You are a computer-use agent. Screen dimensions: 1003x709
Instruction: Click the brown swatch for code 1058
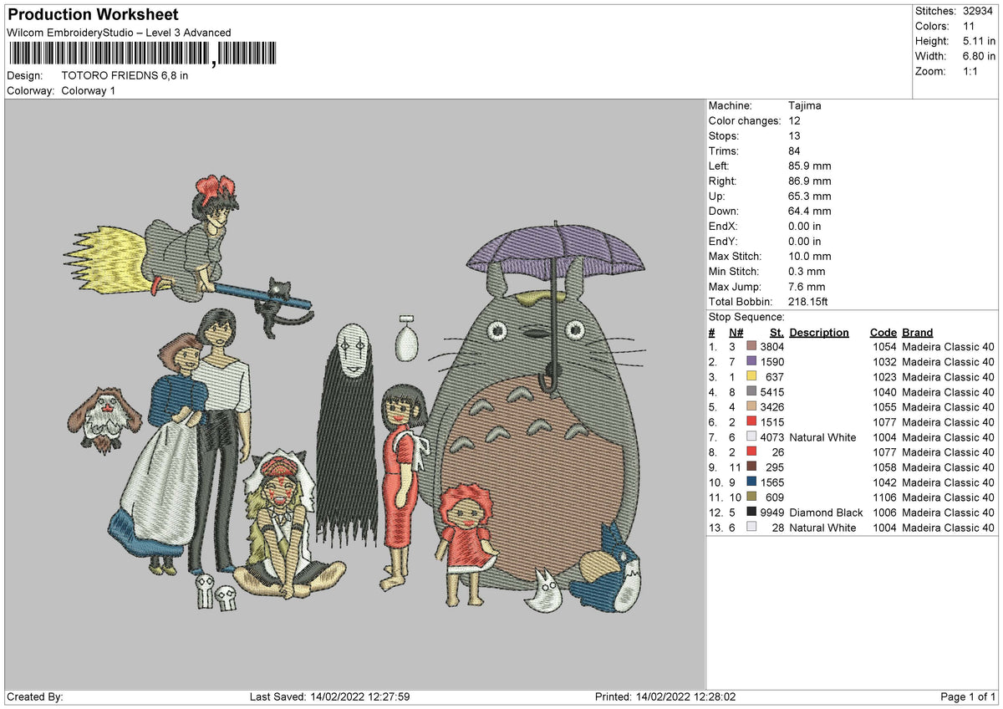tap(752, 467)
